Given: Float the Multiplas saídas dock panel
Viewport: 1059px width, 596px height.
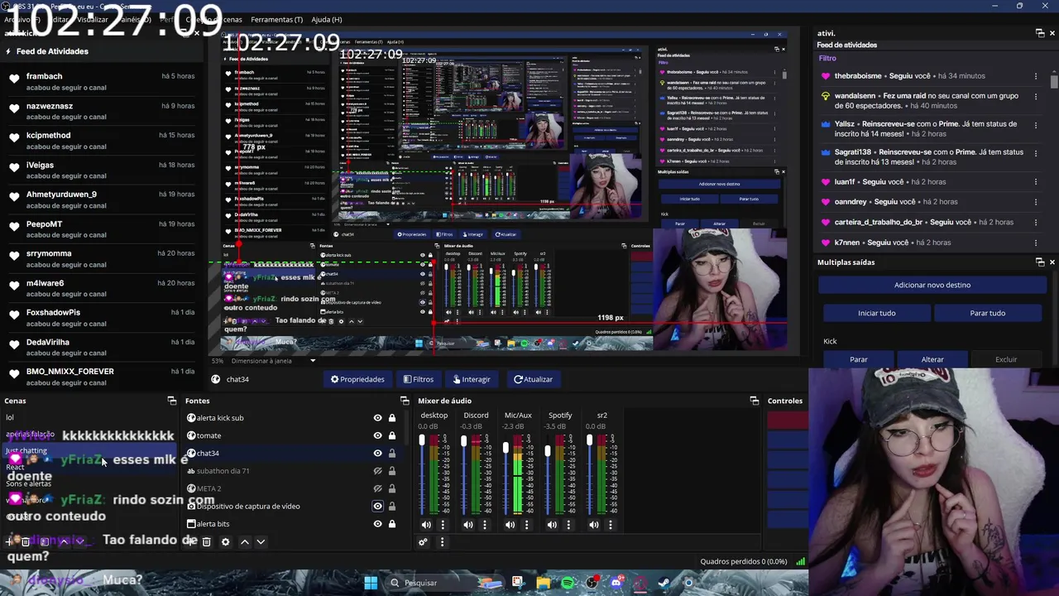Looking at the screenshot, I should [x=1040, y=262].
